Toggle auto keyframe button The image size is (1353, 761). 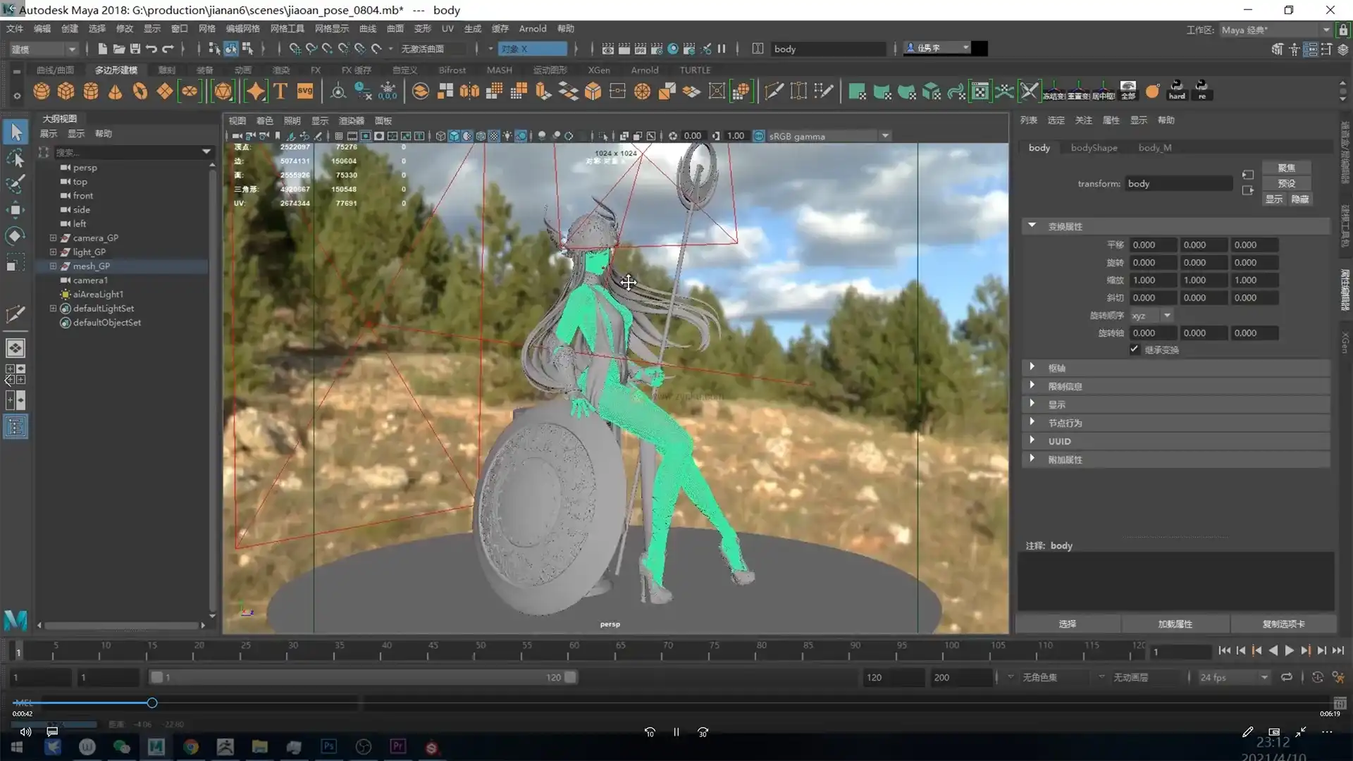(x=1317, y=677)
